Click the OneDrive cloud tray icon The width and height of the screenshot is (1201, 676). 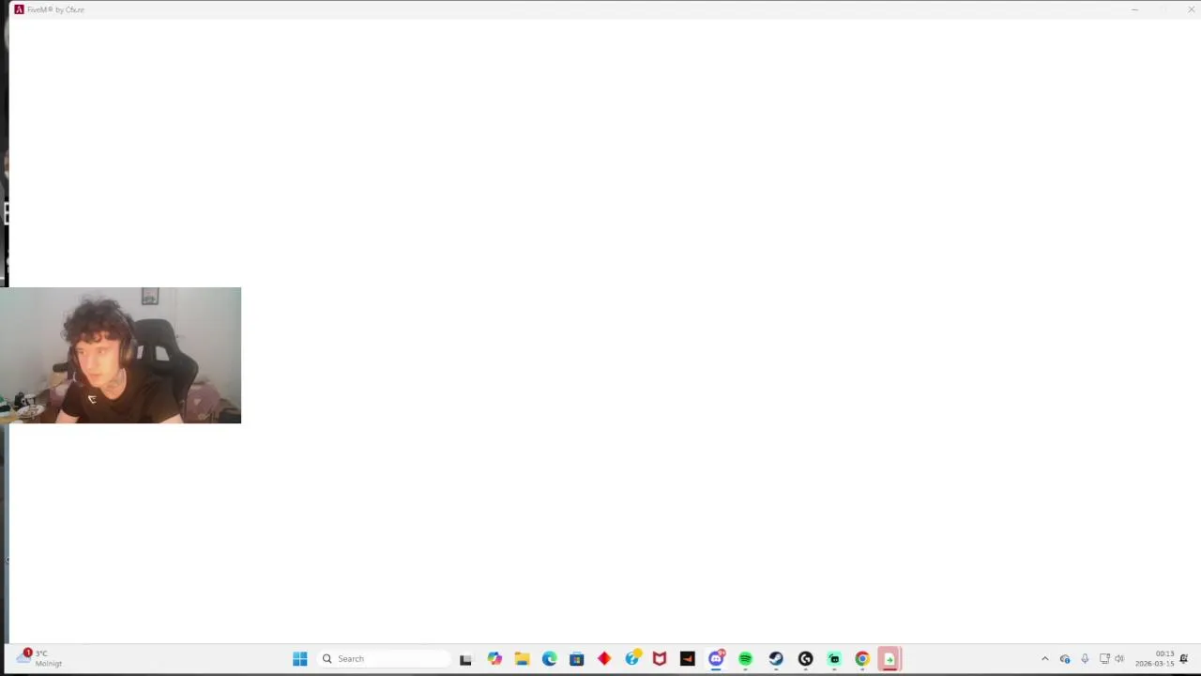[1065, 659]
